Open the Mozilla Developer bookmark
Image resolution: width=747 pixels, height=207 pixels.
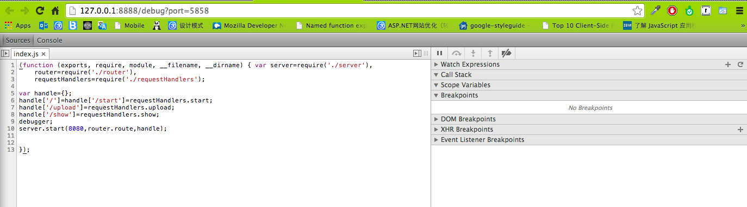pos(249,25)
